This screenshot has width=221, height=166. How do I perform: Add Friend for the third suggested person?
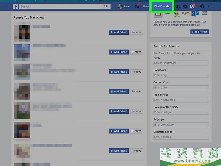pos(119,72)
